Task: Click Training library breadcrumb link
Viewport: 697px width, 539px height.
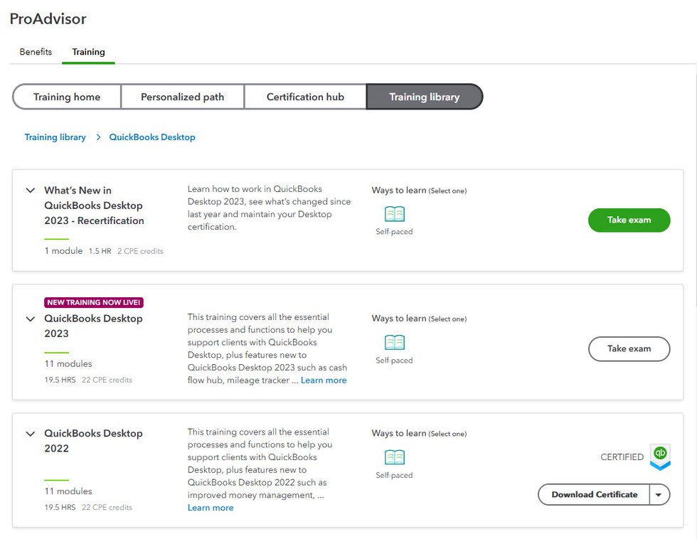Action: 55,137
